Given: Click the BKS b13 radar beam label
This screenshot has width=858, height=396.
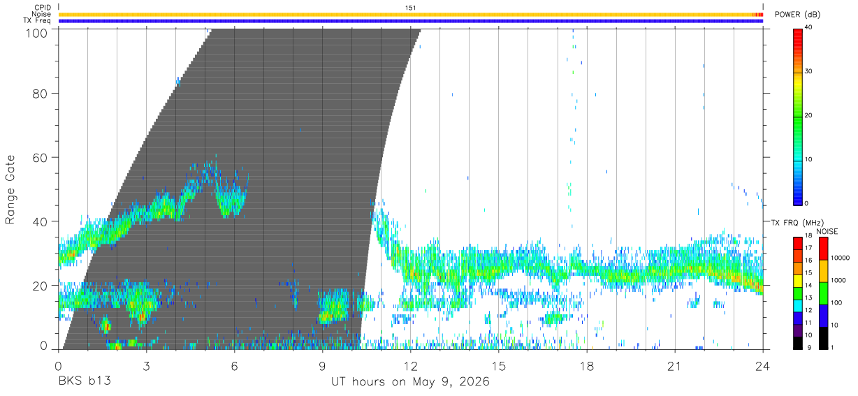Looking at the screenshot, I should pyautogui.click(x=85, y=382).
